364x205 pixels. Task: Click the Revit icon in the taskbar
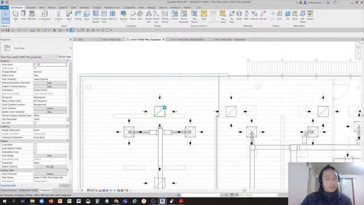point(162,201)
